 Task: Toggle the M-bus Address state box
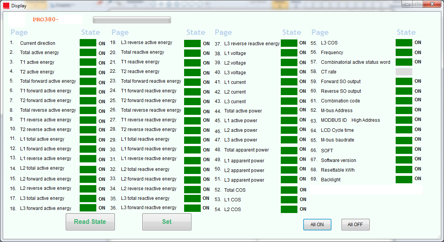coord(404,110)
